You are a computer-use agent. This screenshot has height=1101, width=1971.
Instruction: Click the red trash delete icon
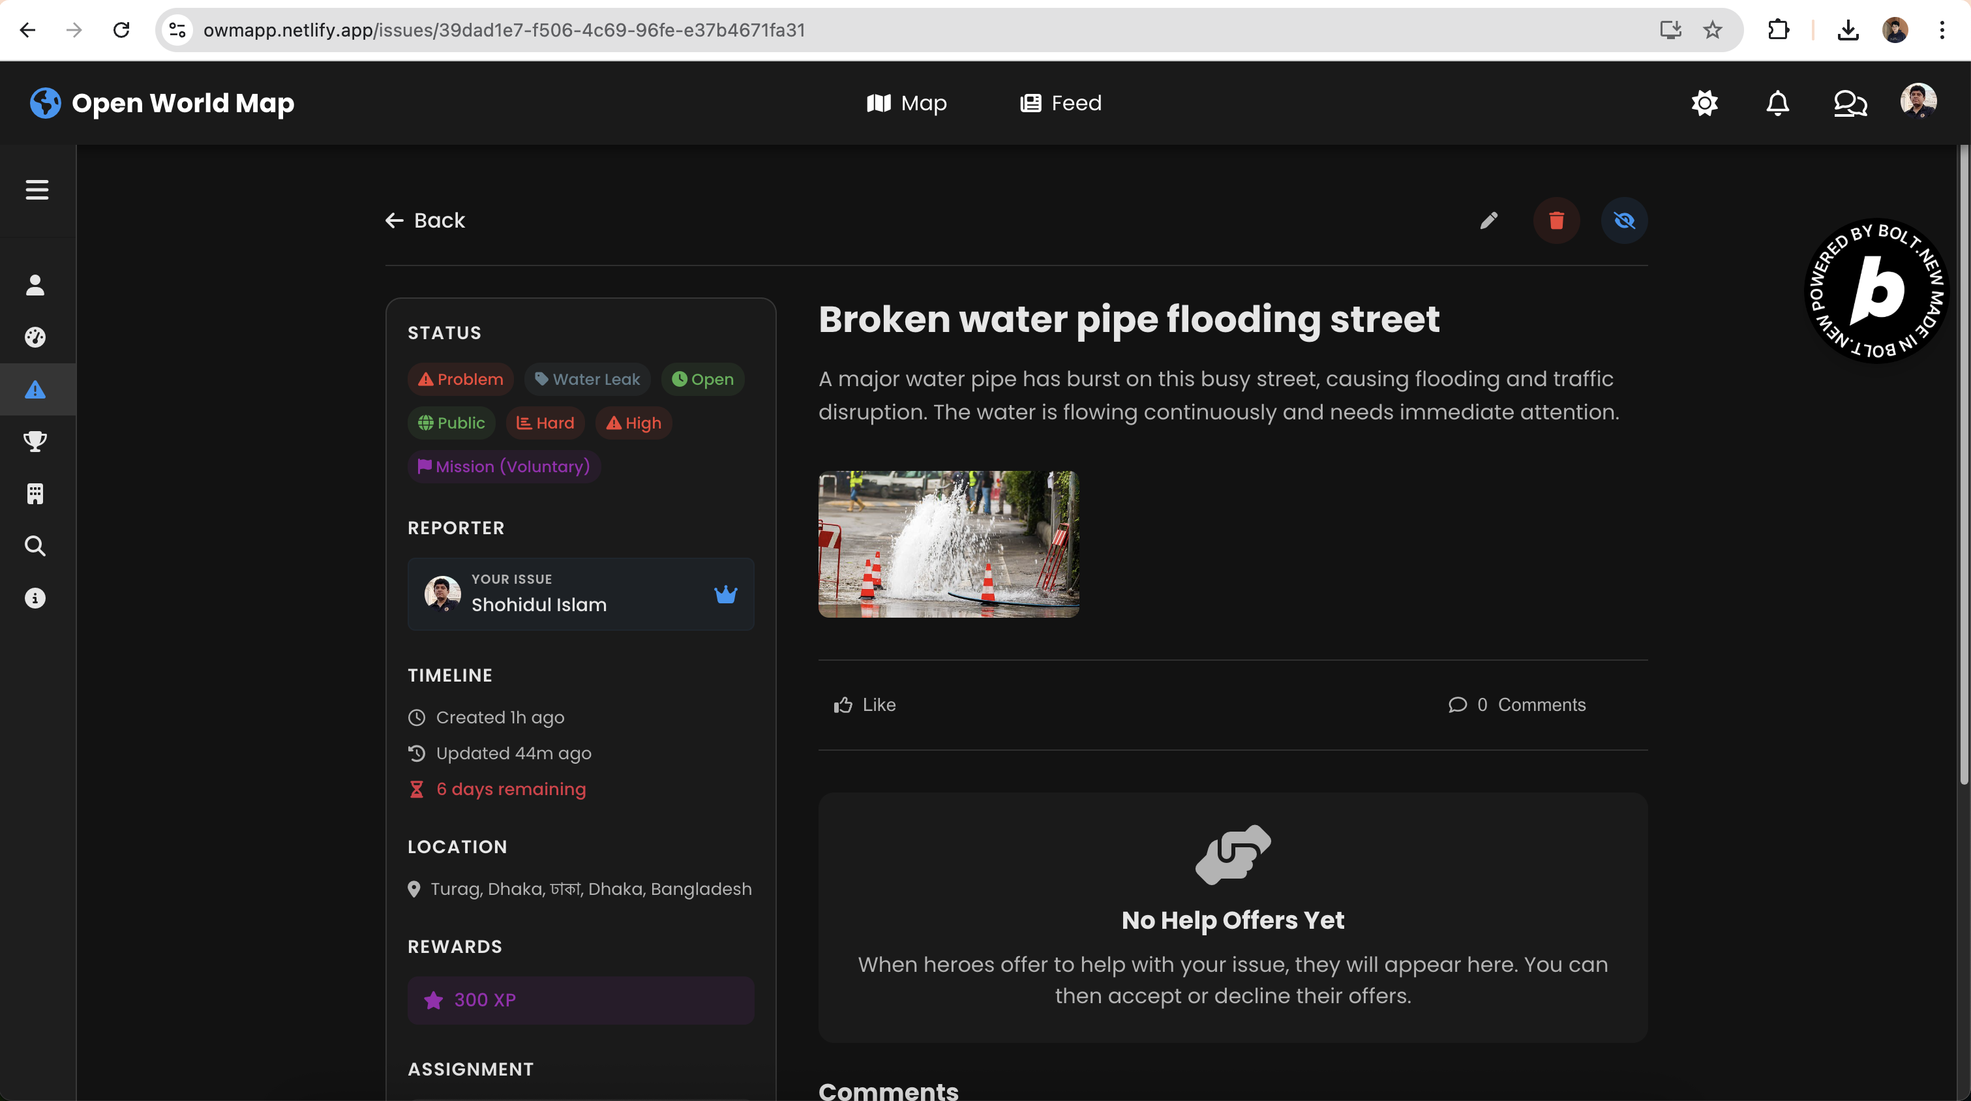point(1556,220)
